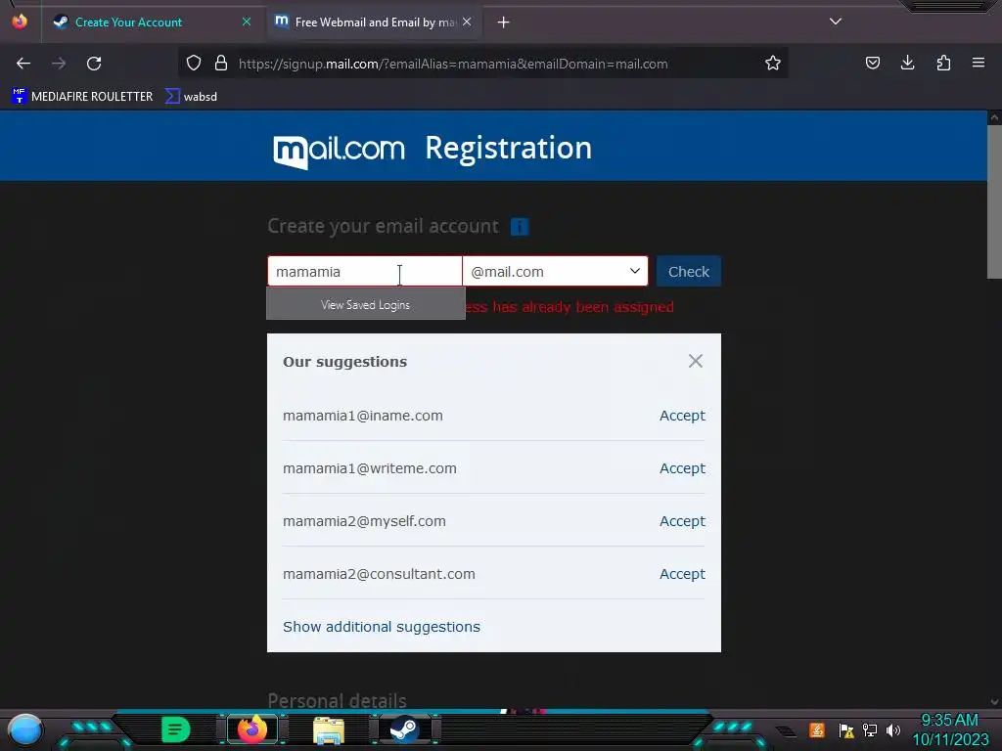Open the @mail.com domain dropdown
Viewport: 1002px width, 751px height.
point(555,272)
